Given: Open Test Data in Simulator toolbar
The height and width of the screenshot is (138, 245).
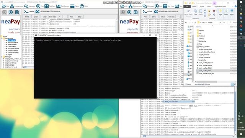Looking at the screenshot, I should 168,6.
